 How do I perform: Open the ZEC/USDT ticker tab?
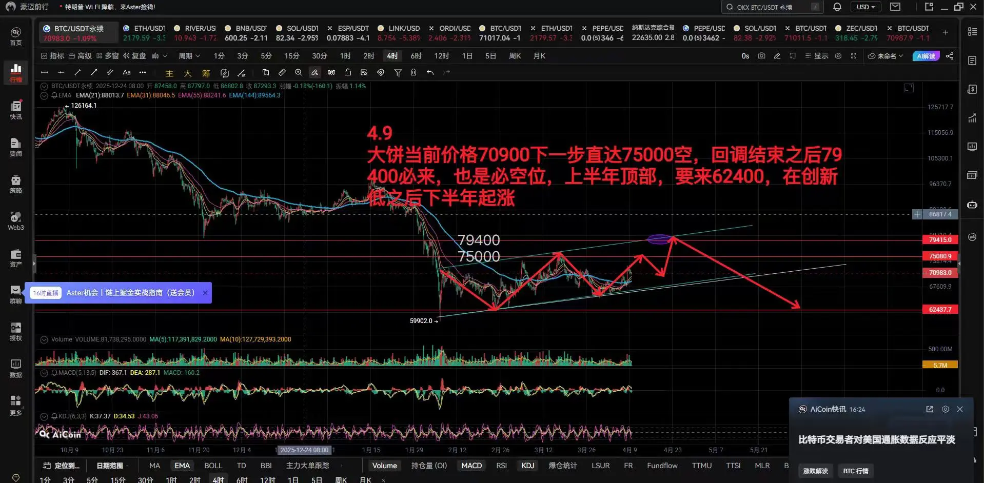tap(856, 33)
